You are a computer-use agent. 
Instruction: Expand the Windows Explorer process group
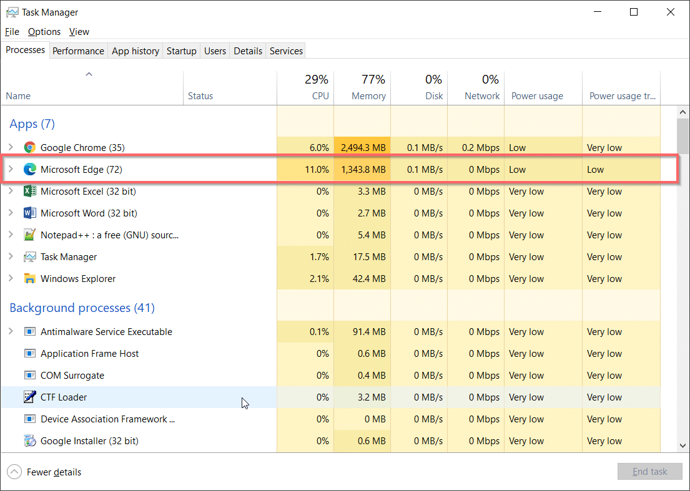coord(11,279)
